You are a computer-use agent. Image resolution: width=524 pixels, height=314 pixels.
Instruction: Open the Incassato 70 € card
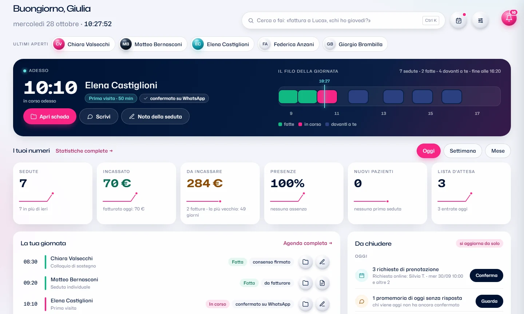click(136, 193)
